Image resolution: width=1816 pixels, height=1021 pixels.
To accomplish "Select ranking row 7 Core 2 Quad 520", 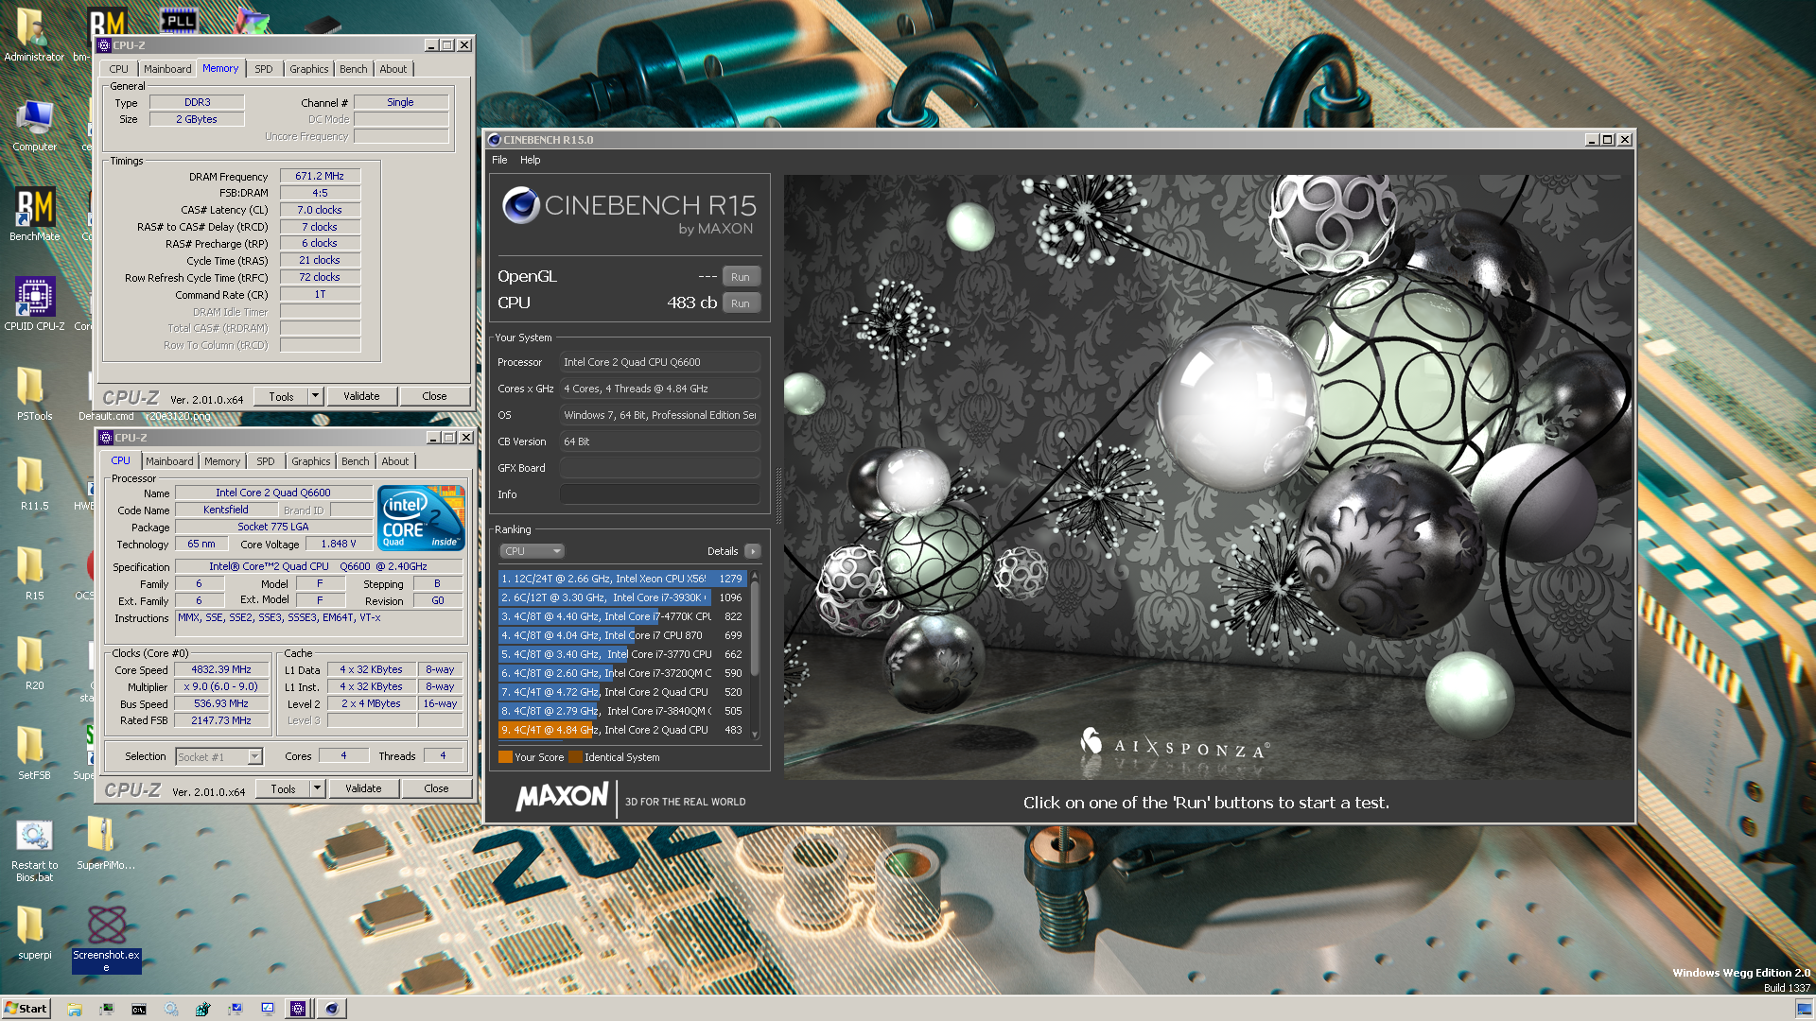I will click(622, 692).
